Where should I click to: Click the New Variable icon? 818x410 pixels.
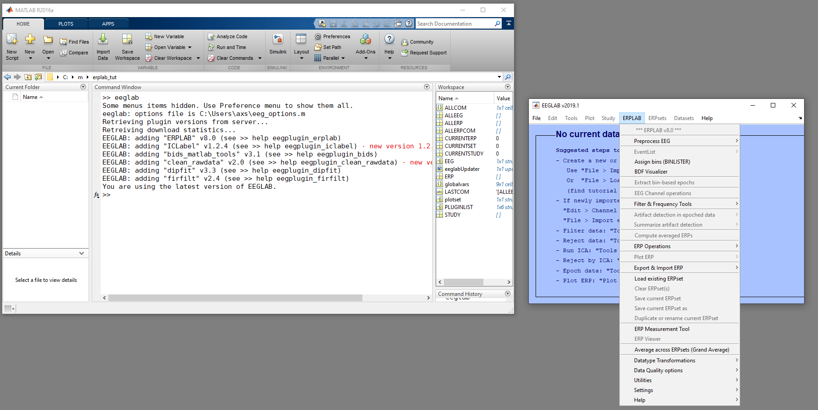(x=149, y=36)
